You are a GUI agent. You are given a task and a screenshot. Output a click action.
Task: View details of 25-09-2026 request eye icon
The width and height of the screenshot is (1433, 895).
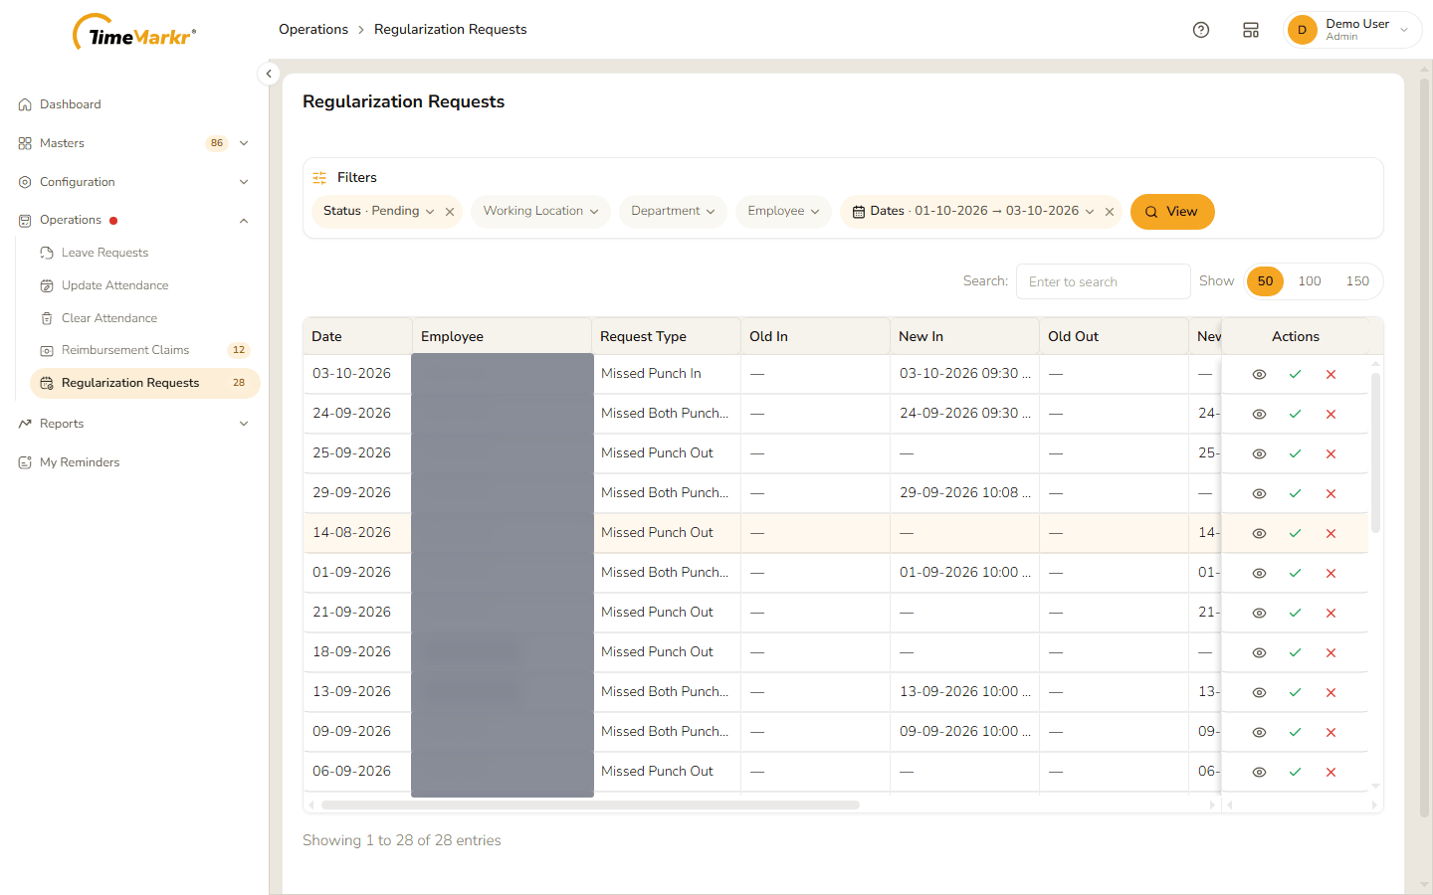pos(1259,454)
